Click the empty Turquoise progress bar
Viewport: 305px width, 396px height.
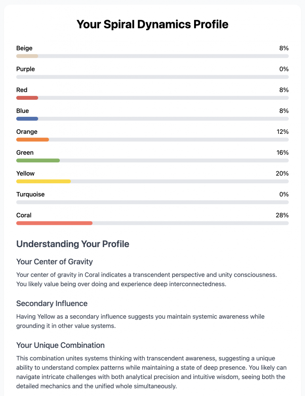coord(152,202)
